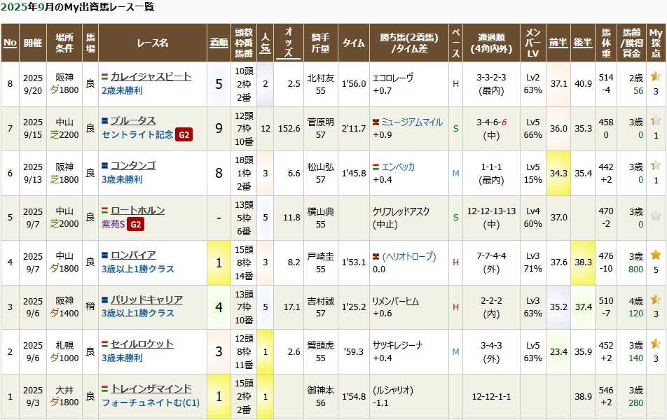This screenshot has height=420, width=667.
Task: Click flag icon before トレインザマインド
Action: click(x=104, y=389)
